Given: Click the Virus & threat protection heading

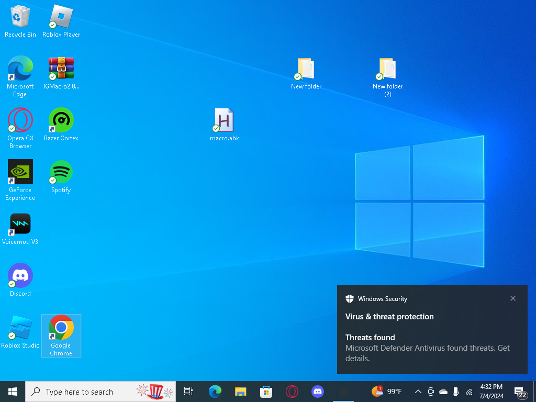Looking at the screenshot, I should (389, 317).
